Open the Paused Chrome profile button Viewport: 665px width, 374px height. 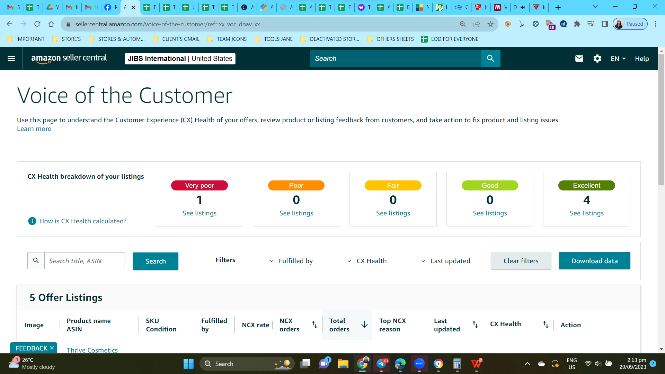click(x=630, y=24)
